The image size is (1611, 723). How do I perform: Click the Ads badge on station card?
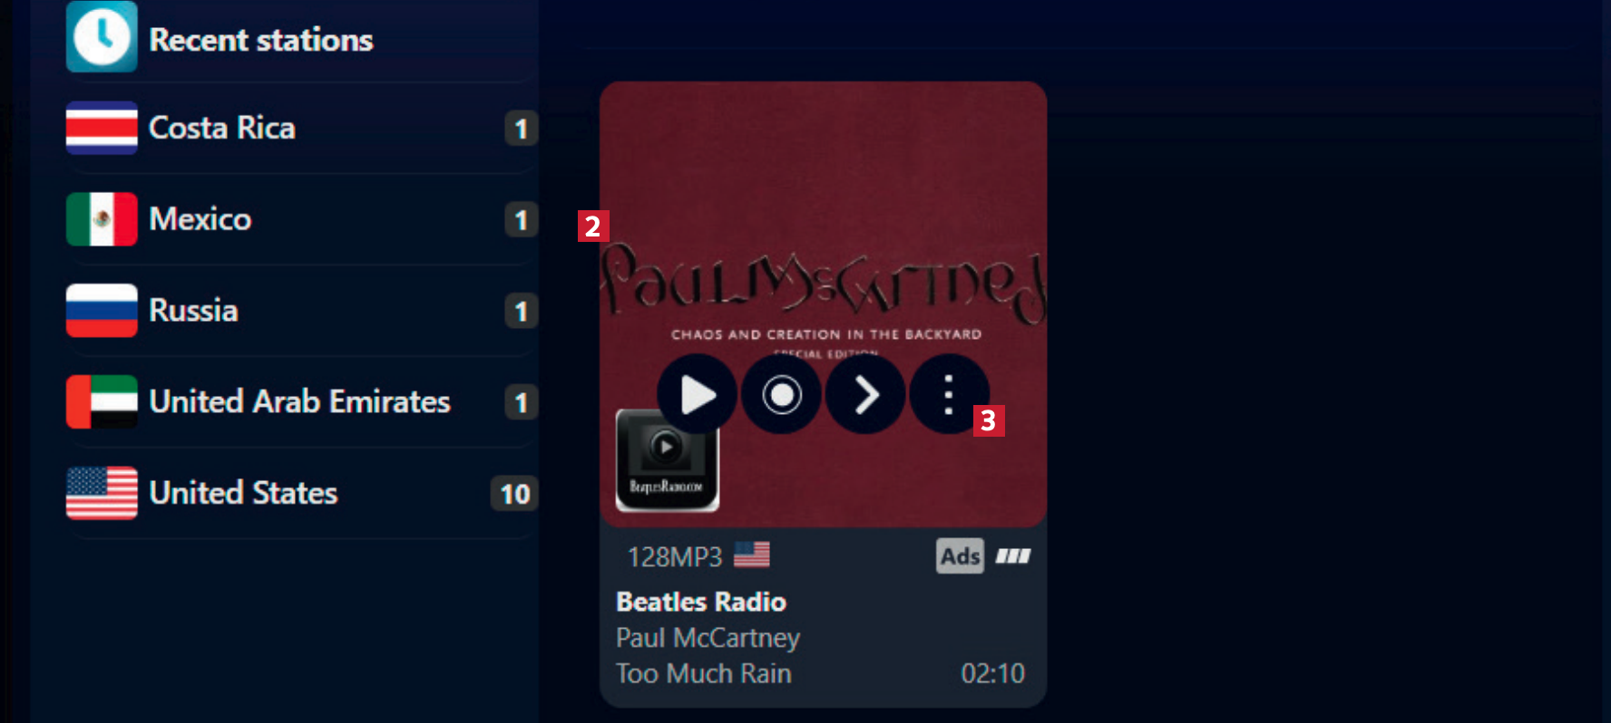[x=960, y=556]
